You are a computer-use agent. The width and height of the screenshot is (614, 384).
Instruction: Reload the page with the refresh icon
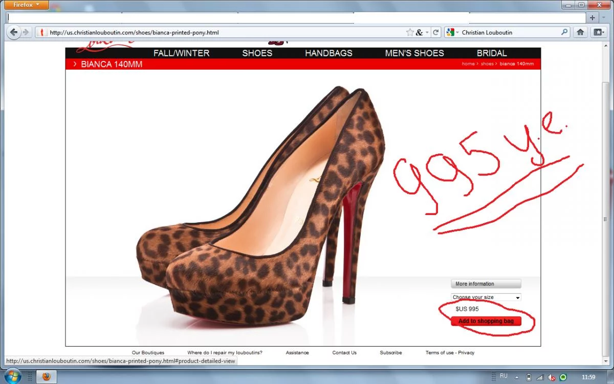tap(436, 32)
